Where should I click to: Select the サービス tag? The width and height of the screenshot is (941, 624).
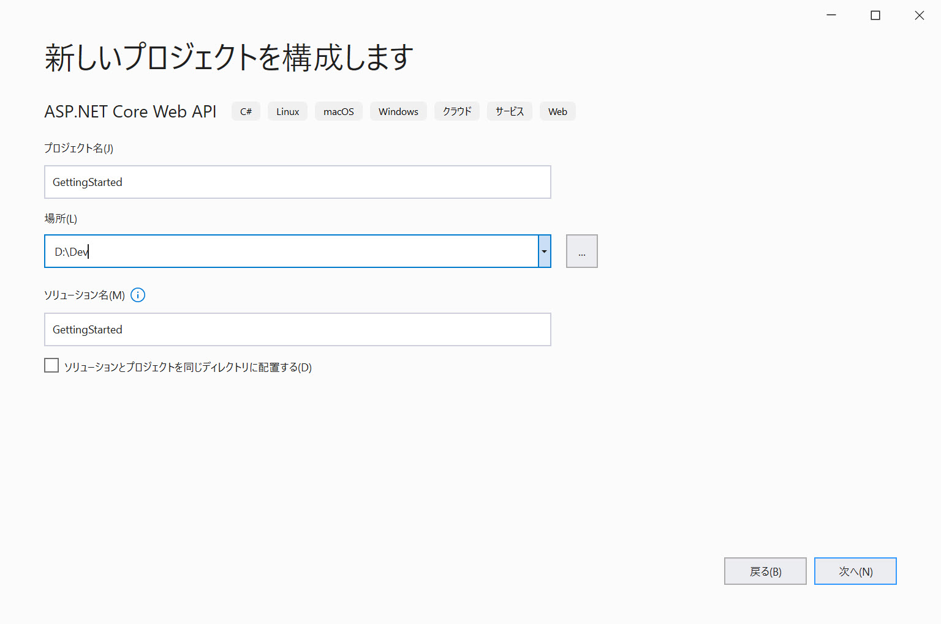coord(509,111)
